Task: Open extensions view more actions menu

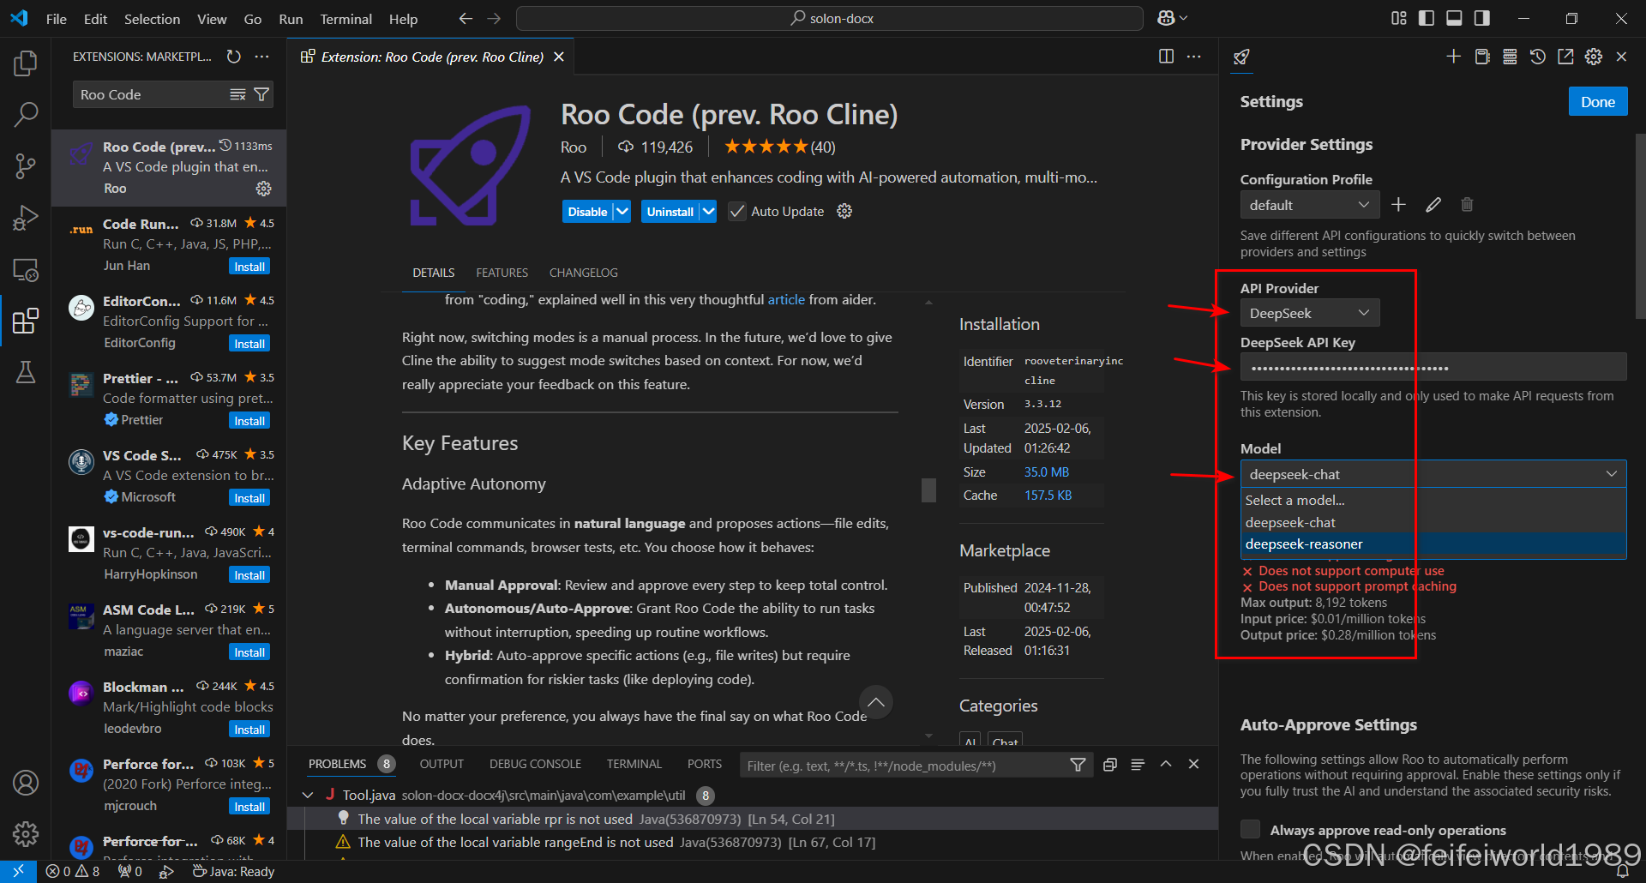Action: 261,57
